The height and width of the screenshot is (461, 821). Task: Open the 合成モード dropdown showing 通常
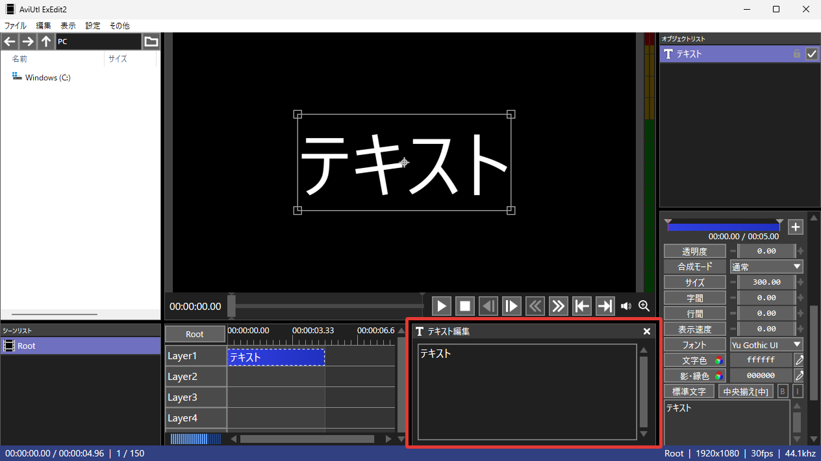(x=766, y=266)
